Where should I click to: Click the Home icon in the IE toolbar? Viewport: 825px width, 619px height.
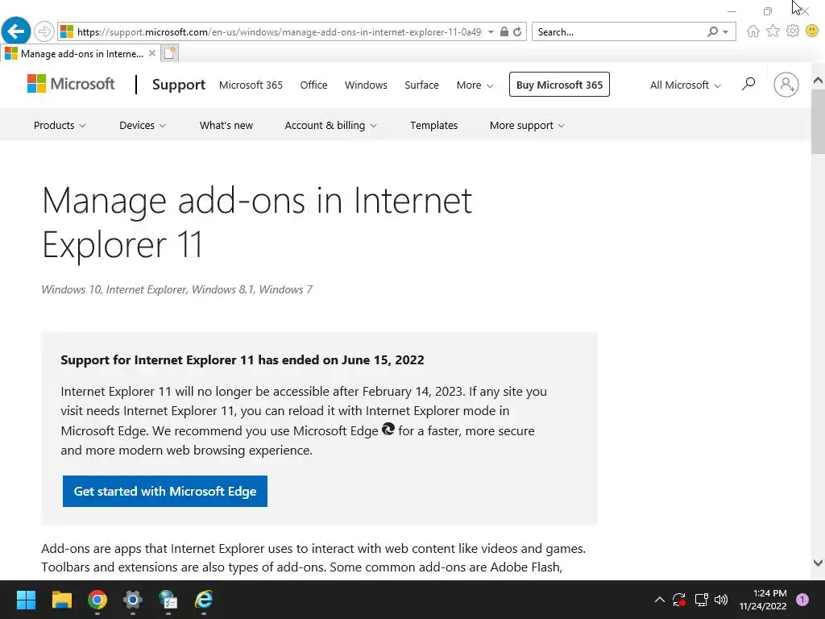point(753,31)
